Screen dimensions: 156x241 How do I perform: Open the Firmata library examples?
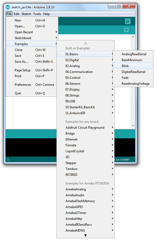[85, 145]
